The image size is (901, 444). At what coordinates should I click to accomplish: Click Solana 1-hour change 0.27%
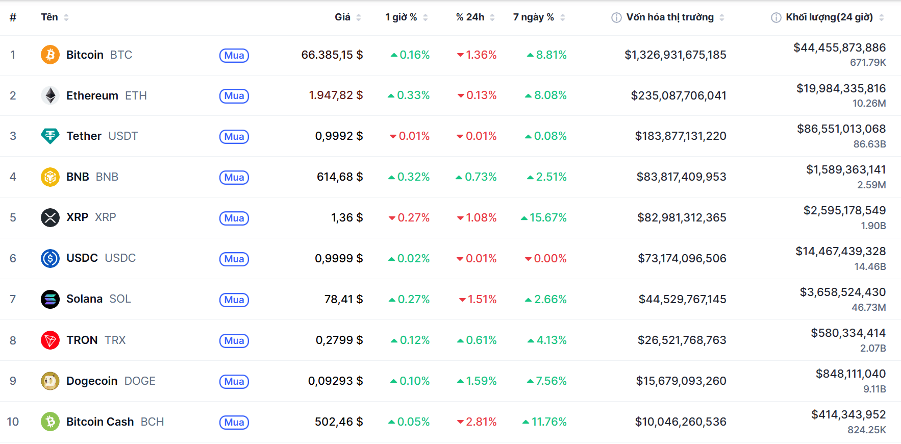coord(409,299)
